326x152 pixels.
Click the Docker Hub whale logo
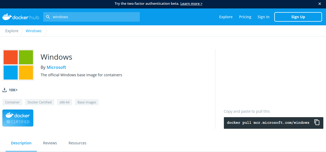pos(21,17)
